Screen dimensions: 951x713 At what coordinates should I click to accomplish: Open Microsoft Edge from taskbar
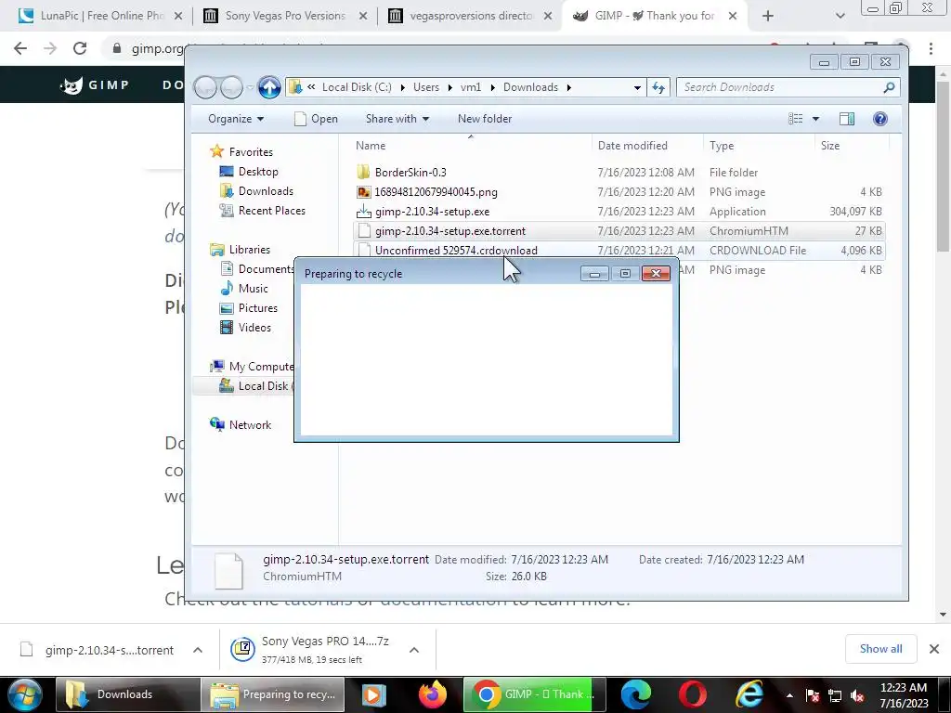(635, 694)
